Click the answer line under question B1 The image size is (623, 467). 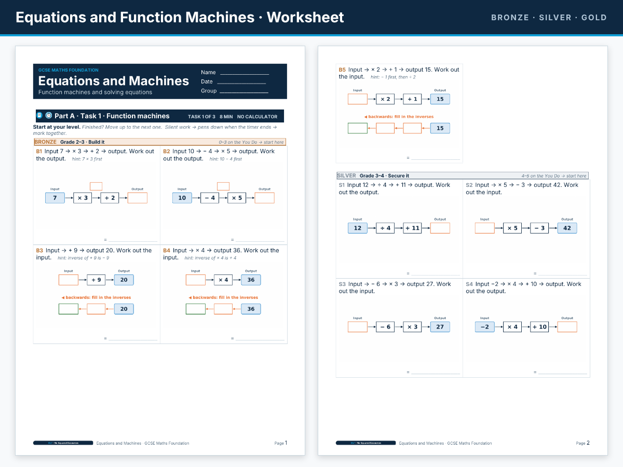(x=133, y=241)
